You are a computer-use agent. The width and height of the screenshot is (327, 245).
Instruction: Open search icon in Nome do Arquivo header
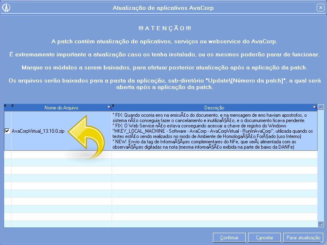tap(109, 107)
